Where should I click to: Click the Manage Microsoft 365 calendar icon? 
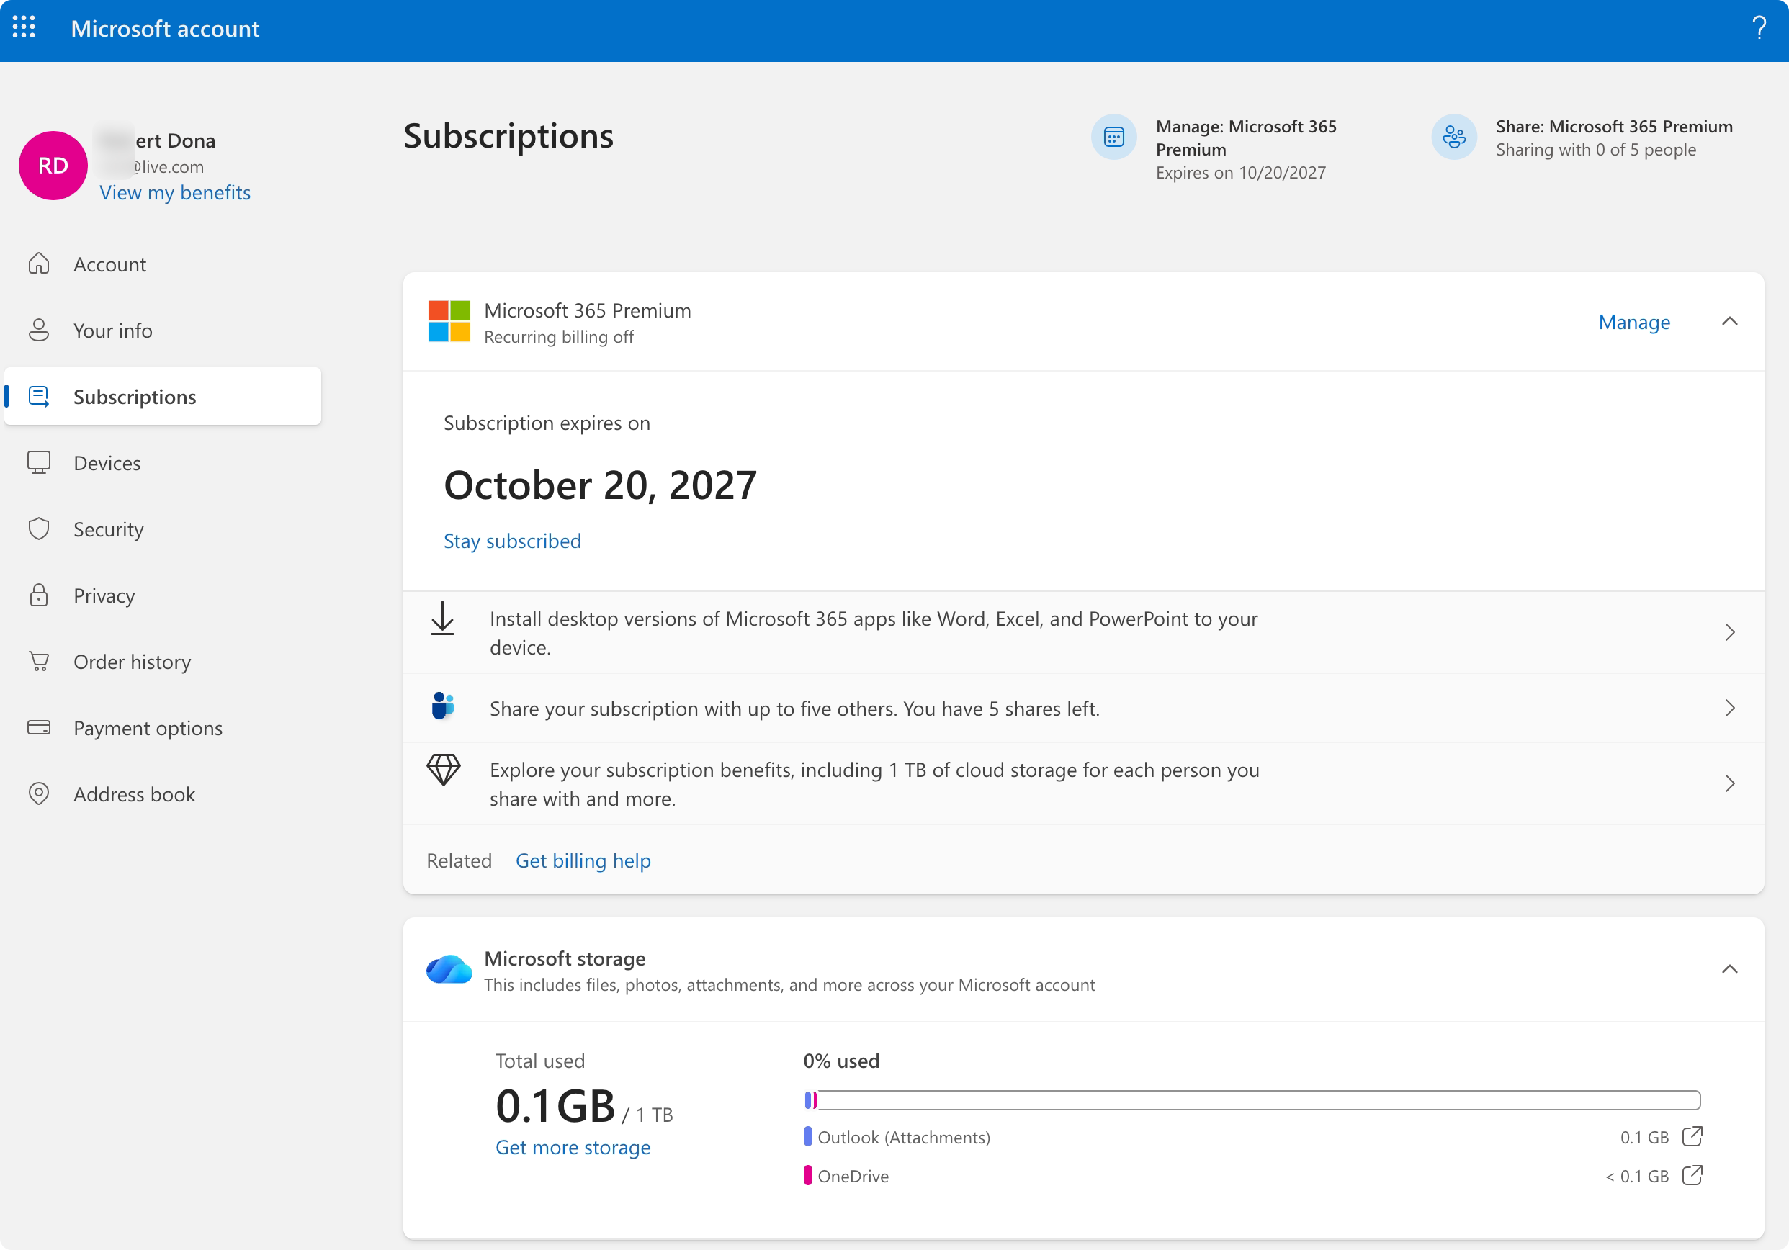[1113, 138]
